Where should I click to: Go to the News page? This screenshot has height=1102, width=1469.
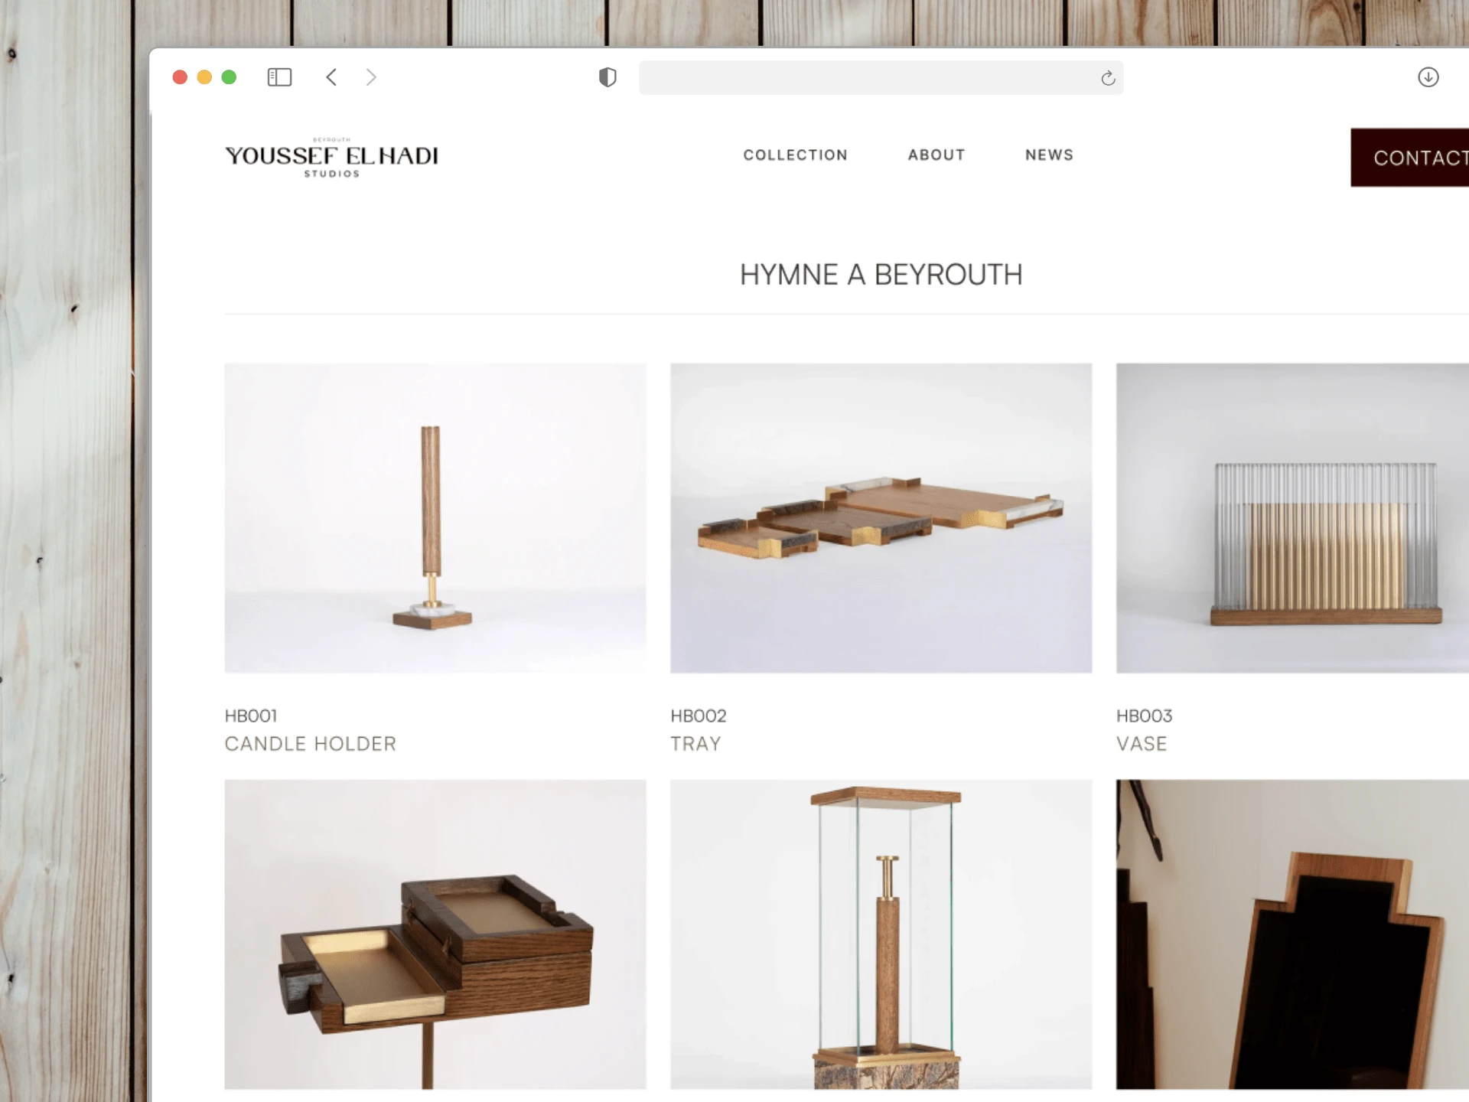[x=1049, y=155]
